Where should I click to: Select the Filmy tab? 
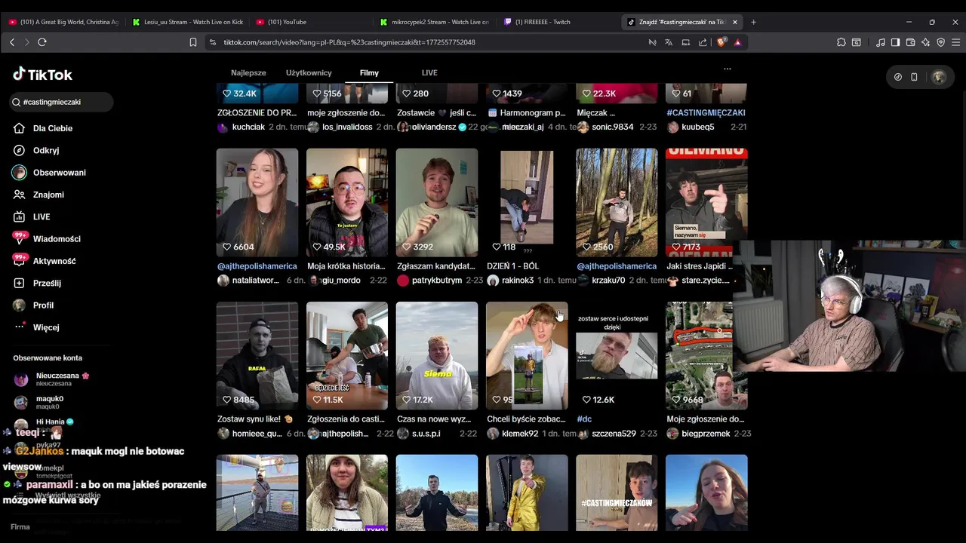[369, 72]
